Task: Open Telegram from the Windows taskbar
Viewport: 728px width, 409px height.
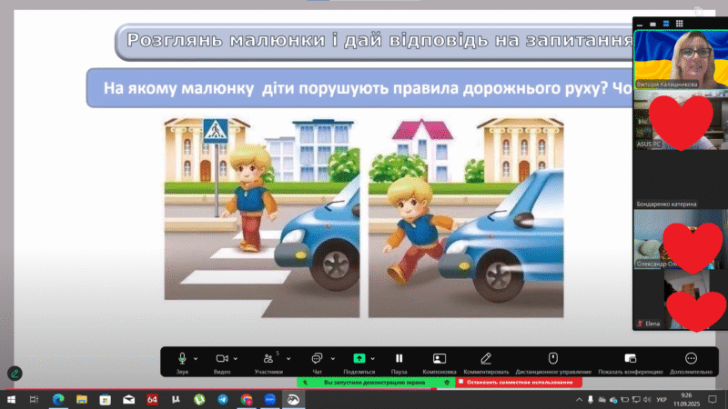Action: tap(223, 399)
